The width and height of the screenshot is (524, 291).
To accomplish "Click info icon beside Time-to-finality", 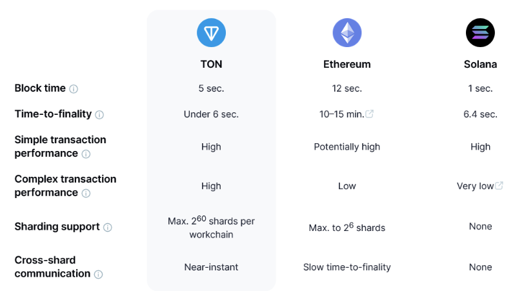I will click(99, 115).
